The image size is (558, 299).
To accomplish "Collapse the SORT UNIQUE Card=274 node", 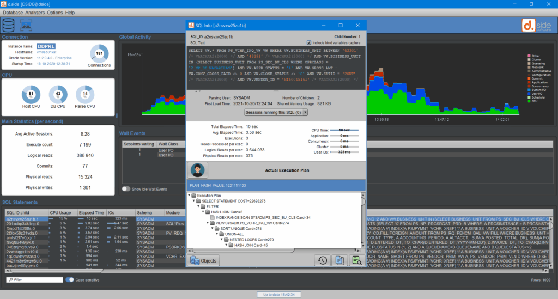I will pyautogui.click(x=213, y=229).
